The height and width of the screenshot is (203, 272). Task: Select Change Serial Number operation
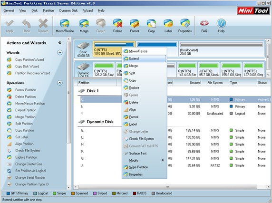click(x=30, y=177)
